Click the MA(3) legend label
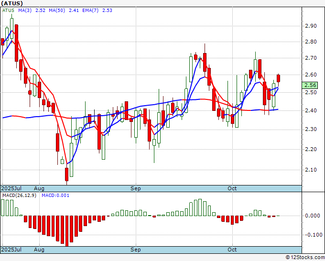Viewport: 325px width, 261px height. coord(25,11)
